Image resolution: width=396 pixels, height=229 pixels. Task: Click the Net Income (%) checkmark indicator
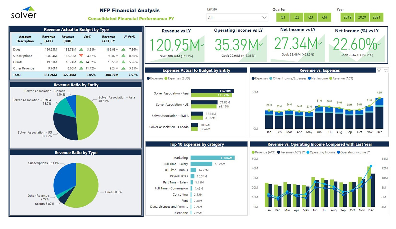[x=379, y=44]
